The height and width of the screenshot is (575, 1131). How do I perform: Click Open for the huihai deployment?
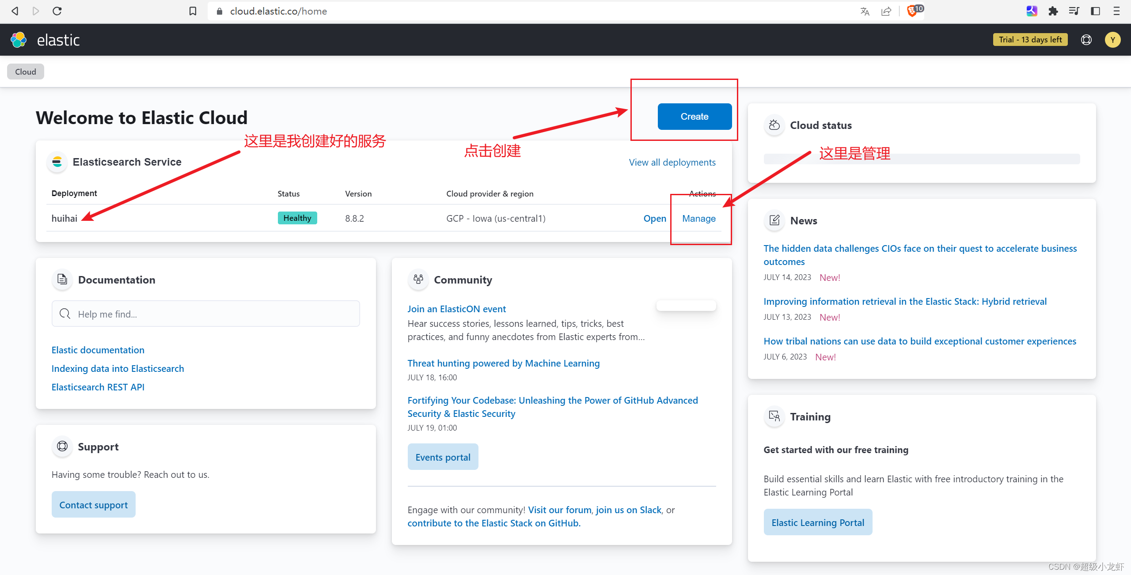point(655,218)
